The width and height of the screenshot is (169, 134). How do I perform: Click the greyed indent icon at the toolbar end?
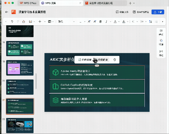(x=156, y=22)
